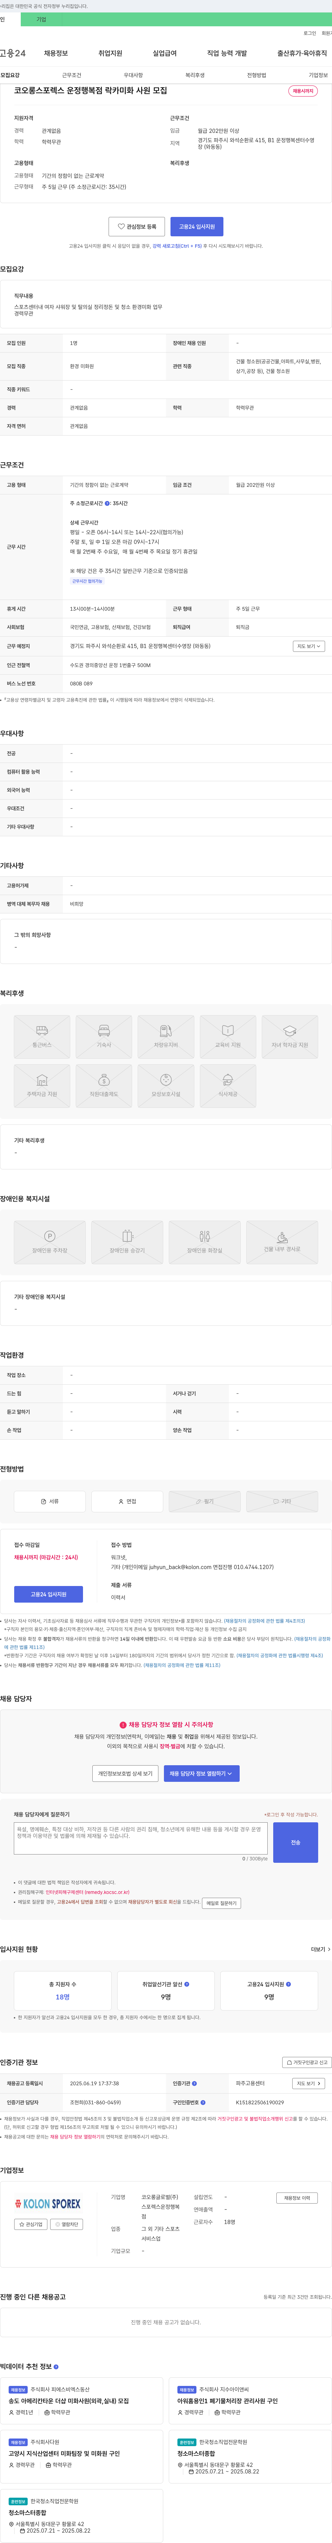Open 아워홈용인1 폐기물처리장 관리사원 posting
Screen dimensions: 332x2543
pyautogui.click(x=227, y=2401)
